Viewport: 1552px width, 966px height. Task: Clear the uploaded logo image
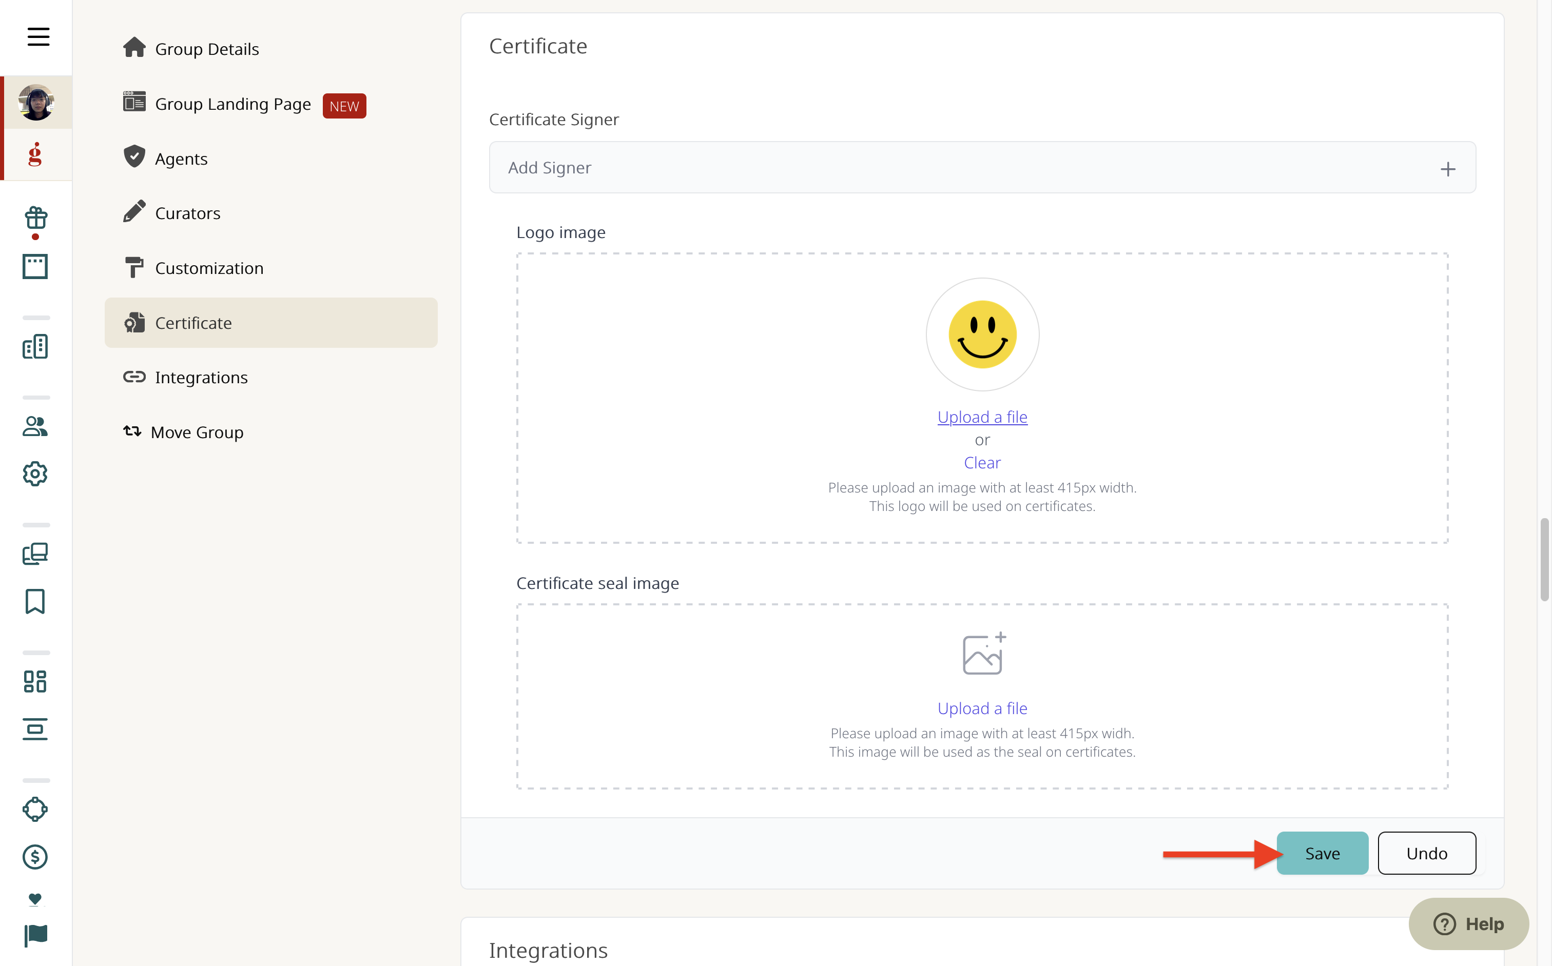point(982,463)
